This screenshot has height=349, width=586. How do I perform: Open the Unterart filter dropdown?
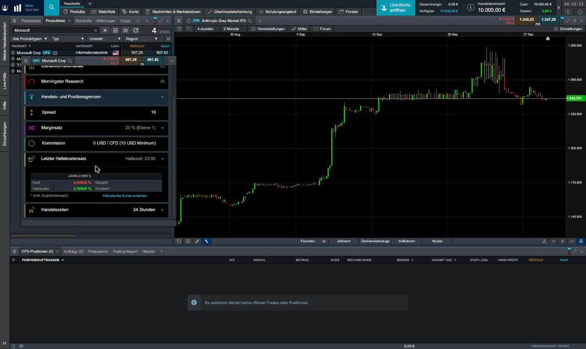104,39
